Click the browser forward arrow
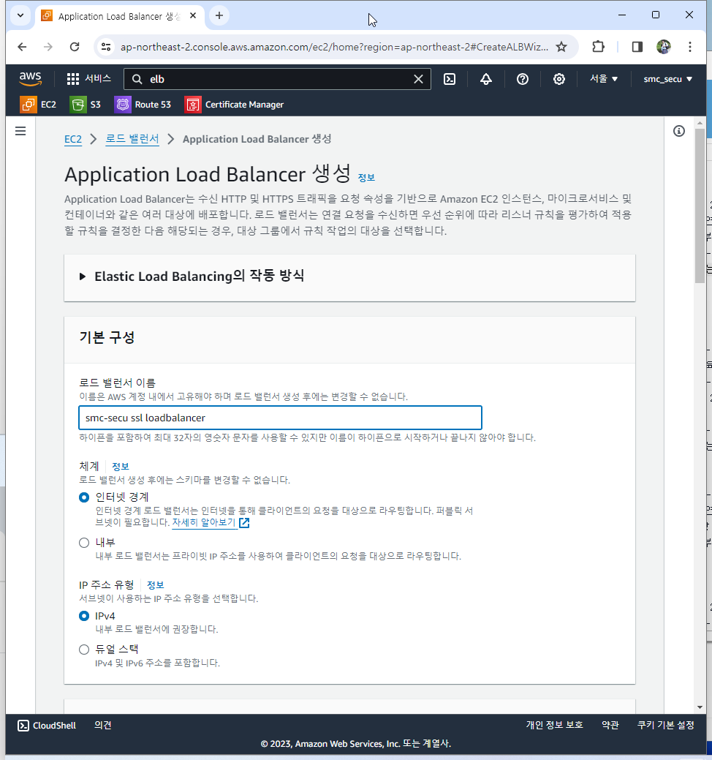 48,47
